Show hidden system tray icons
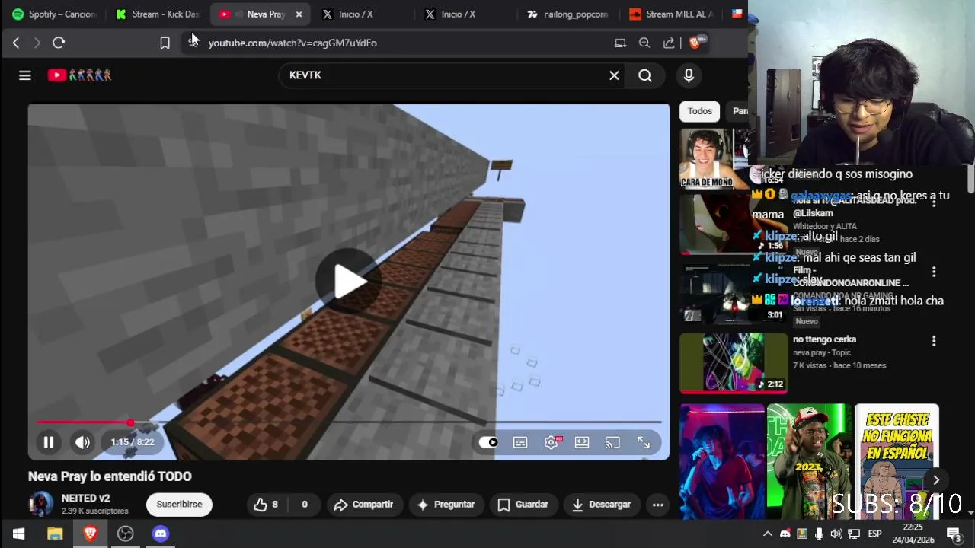The image size is (975, 548). pos(768,534)
